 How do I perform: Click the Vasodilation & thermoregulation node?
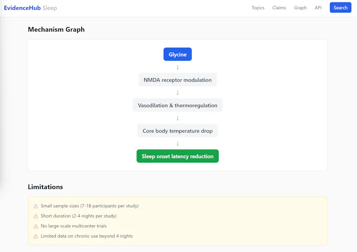tap(178, 105)
